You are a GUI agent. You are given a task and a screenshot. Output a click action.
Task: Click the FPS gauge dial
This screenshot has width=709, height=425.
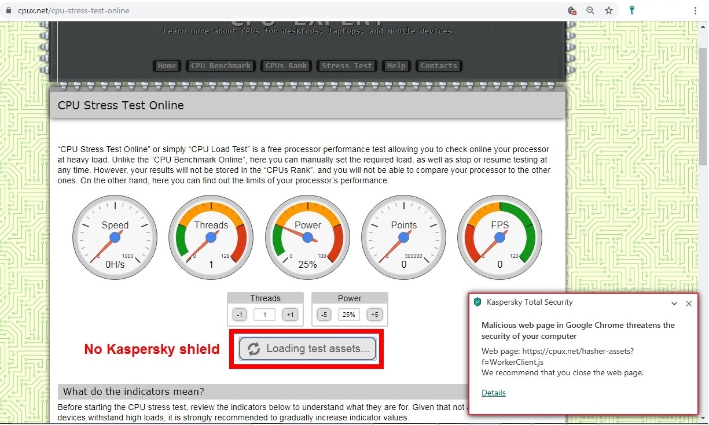point(500,238)
